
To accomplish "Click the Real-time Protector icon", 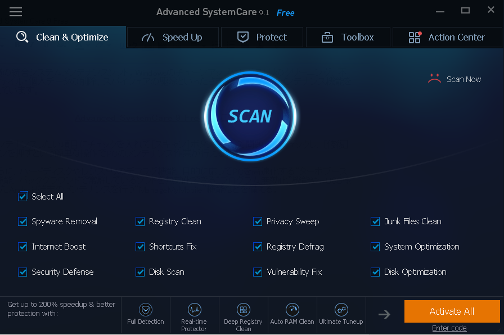I will tap(195, 310).
